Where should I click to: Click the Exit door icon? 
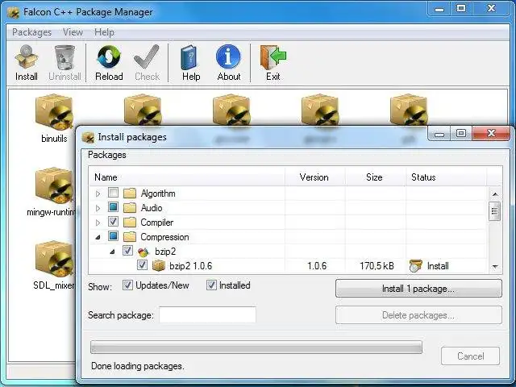click(x=273, y=57)
